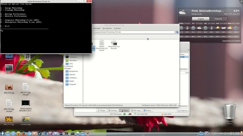Screen dimensions: 243x136
Task: Switch to Пиры tab in torrent window
Action: point(124,110)
